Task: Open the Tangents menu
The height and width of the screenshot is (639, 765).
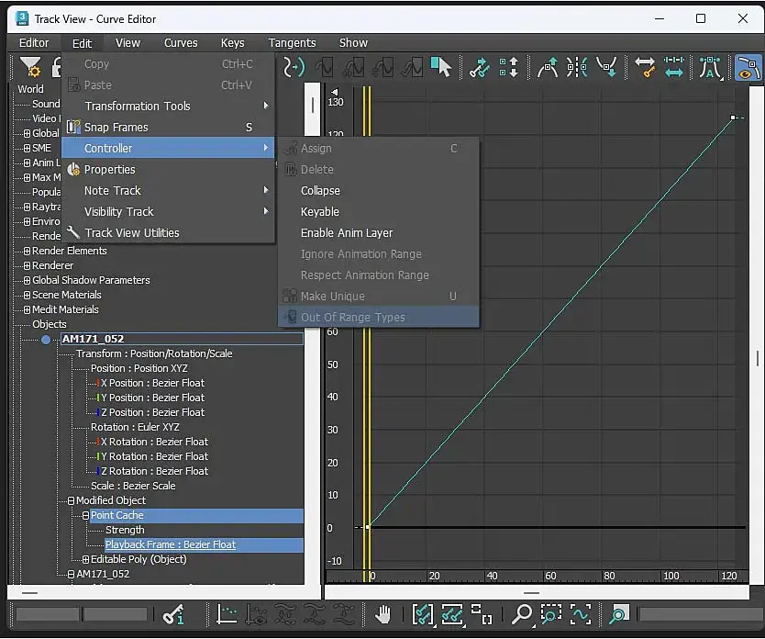Action: [x=292, y=42]
